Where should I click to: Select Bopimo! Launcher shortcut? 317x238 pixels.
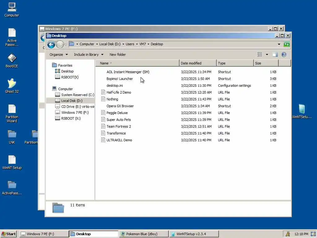point(119,79)
